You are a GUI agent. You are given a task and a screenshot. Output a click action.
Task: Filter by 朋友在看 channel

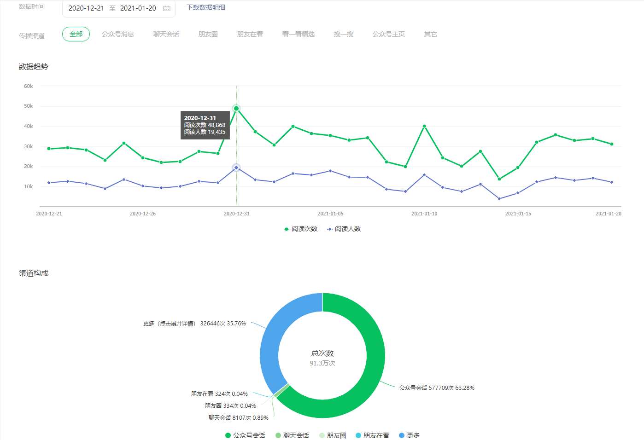(250, 34)
